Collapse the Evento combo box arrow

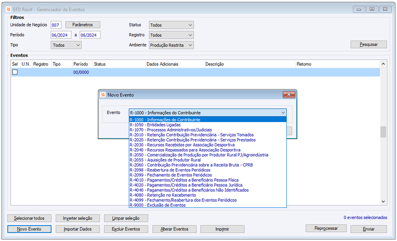[x=283, y=113]
